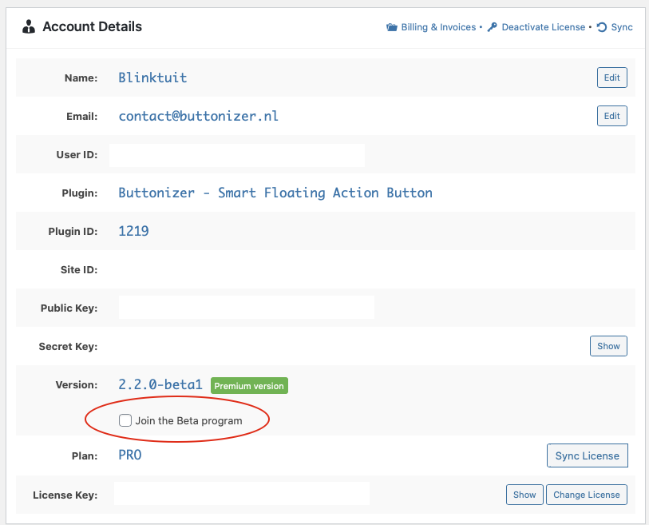Click the Deactivate License key icon

[x=492, y=27]
